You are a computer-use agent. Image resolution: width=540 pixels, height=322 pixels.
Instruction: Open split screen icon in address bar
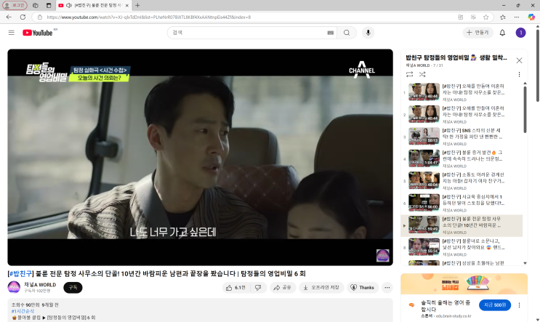pos(461,17)
